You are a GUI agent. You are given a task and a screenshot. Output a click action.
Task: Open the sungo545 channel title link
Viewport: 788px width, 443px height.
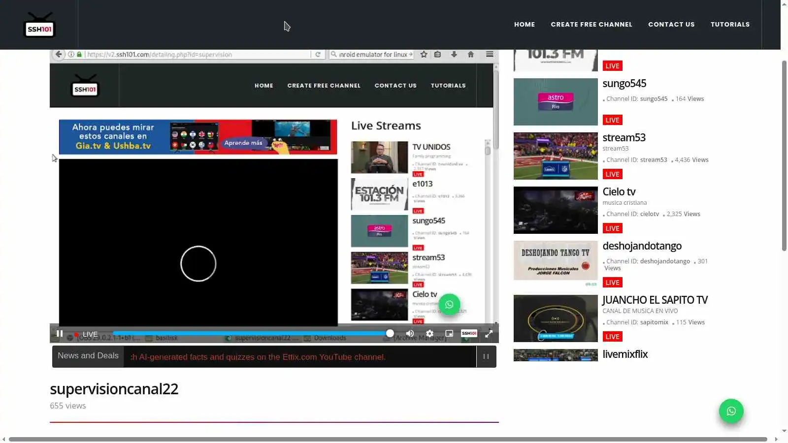click(624, 84)
